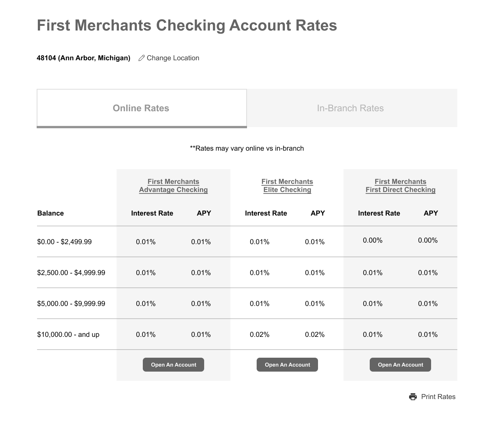Open An Account for Elite Checking
494x428 pixels.
[287, 365]
